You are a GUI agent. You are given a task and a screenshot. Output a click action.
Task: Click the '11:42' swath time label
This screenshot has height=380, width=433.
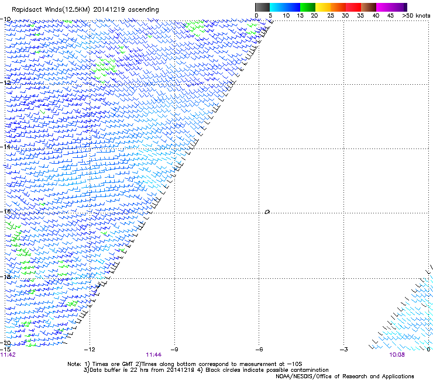tap(8, 355)
